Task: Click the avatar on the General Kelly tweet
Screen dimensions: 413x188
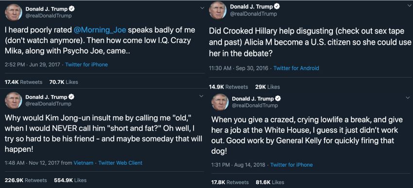Action: click(x=220, y=102)
